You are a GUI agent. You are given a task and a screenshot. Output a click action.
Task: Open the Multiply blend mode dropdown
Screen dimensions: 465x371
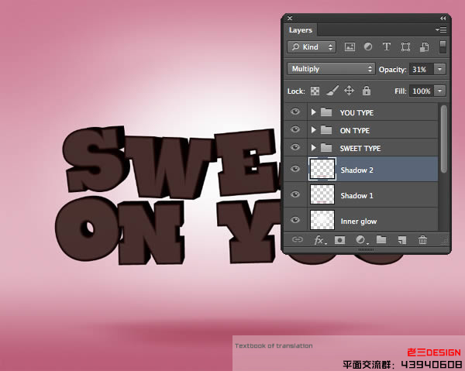331,69
